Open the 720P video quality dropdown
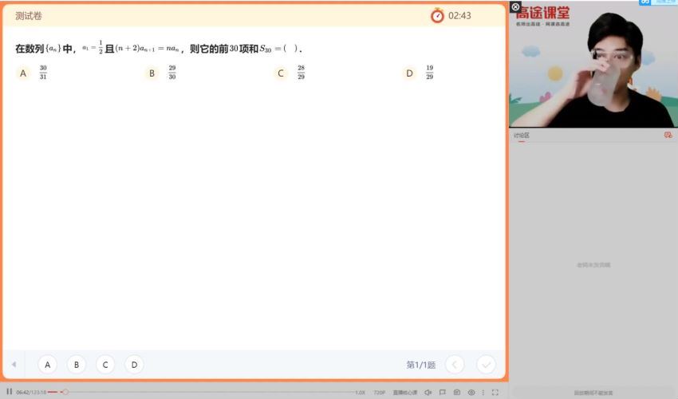Viewport: 678px width, 399px height. (380, 393)
